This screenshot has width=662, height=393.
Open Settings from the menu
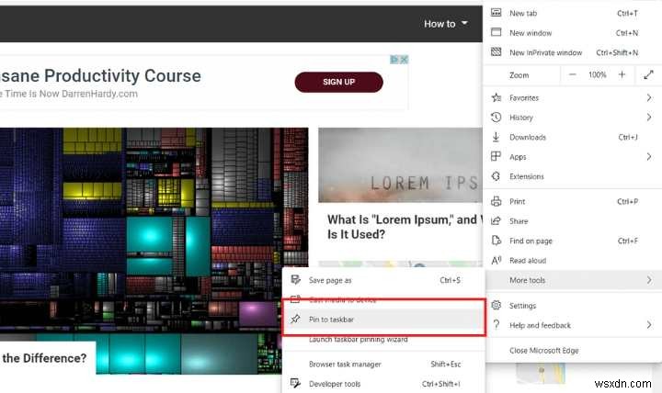click(572, 305)
